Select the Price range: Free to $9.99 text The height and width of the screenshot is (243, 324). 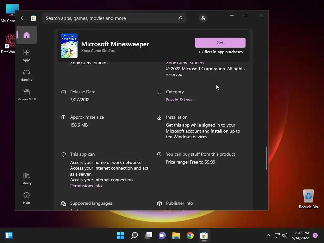coord(190,162)
